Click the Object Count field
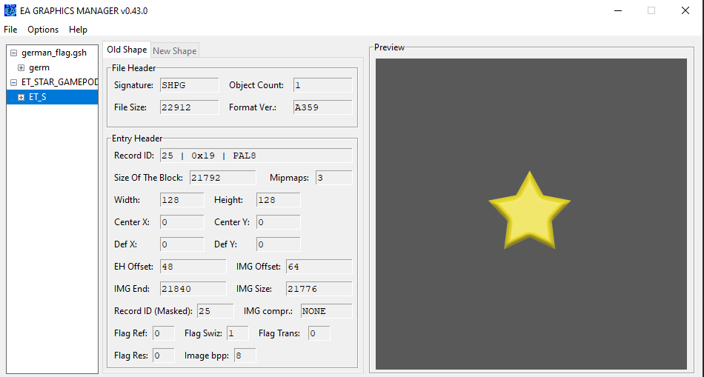Viewport: 704px width, 377px height. point(323,85)
